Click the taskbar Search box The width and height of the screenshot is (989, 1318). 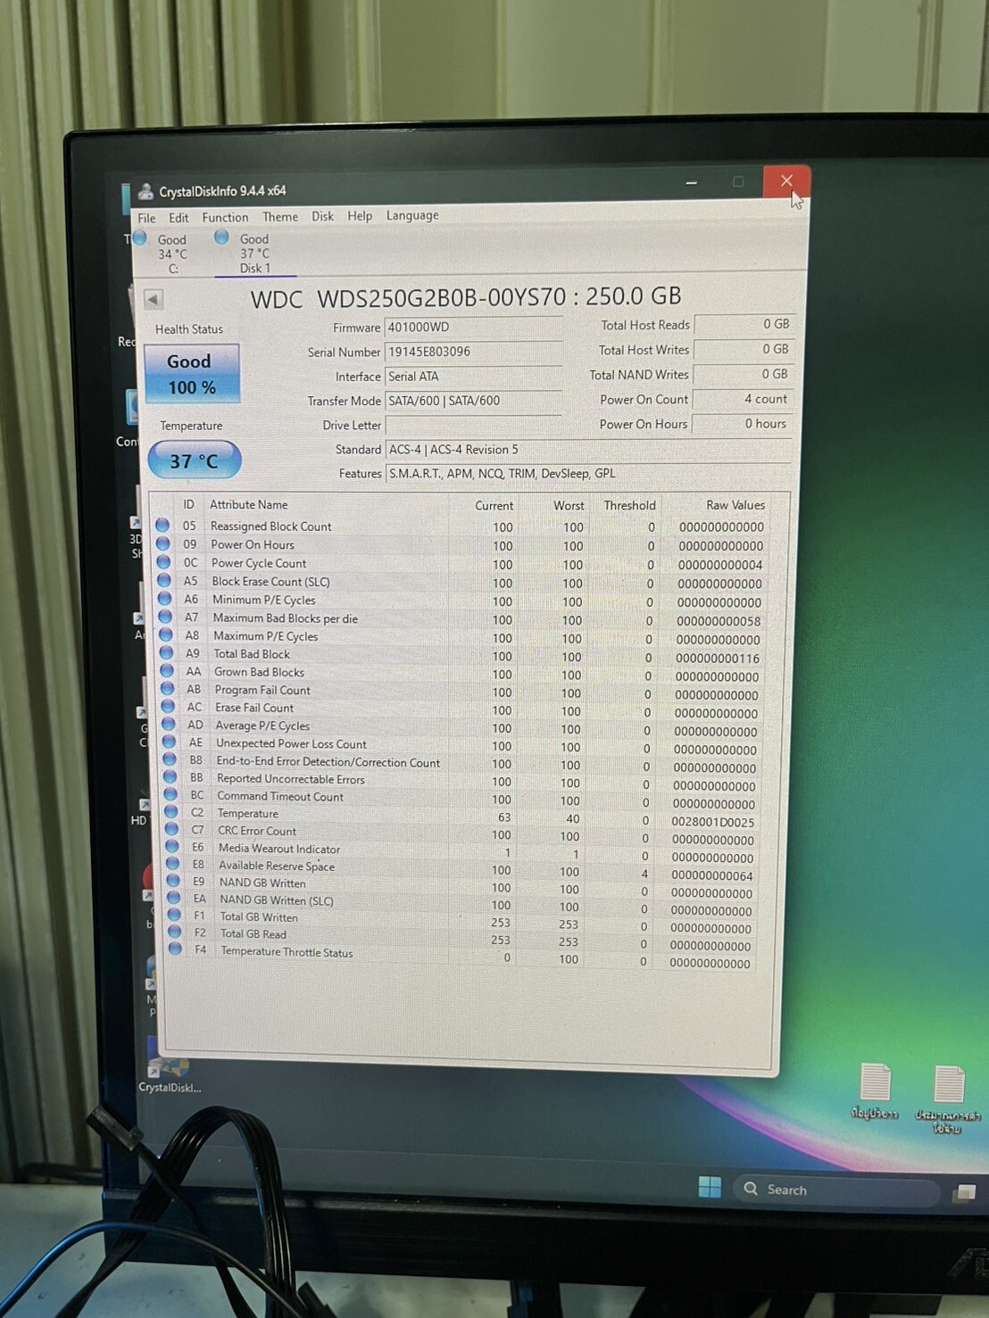coord(835,1190)
